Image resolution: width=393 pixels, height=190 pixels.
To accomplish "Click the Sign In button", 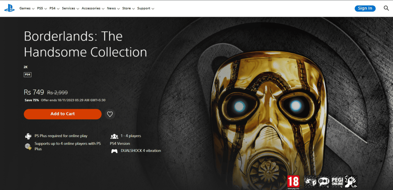I will (365, 8).
